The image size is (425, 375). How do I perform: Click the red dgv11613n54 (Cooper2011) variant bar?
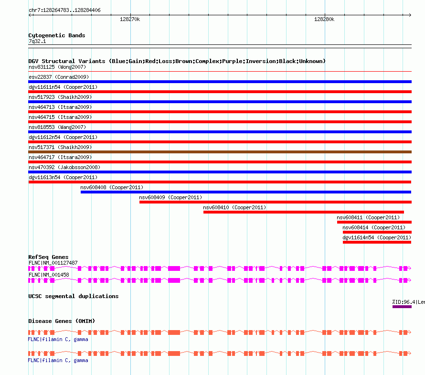click(x=220, y=182)
